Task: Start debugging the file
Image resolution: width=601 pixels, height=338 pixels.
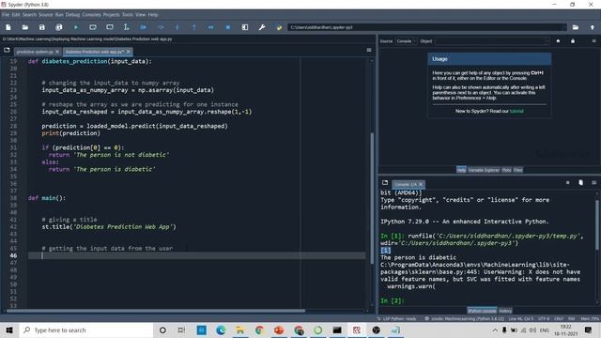Action: (x=144, y=27)
